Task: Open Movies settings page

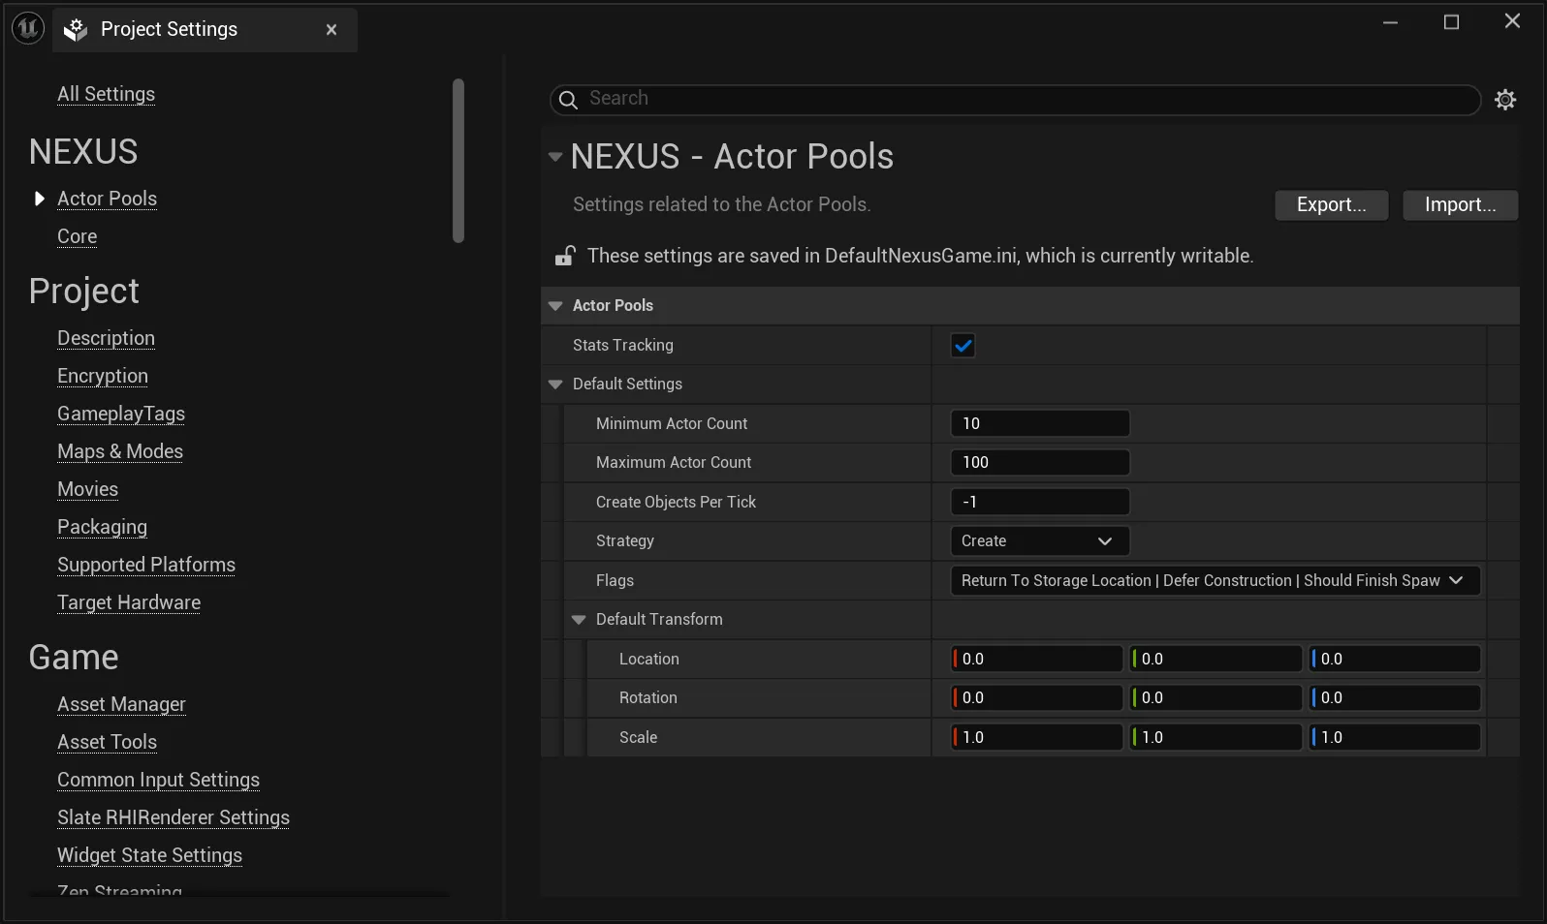Action: (x=87, y=489)
